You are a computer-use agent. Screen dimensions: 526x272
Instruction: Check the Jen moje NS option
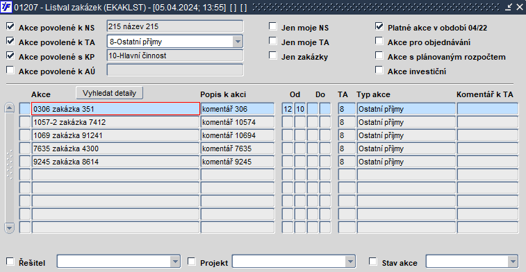pyautogui.click(x=273, y=26)
